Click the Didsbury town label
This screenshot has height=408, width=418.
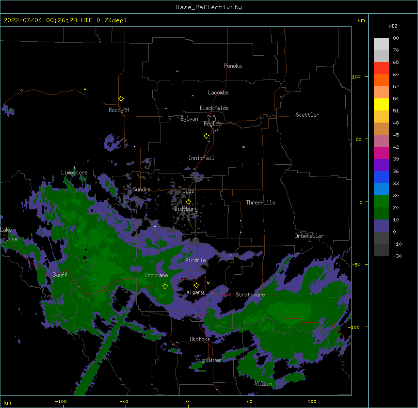(x=186, y=209)
